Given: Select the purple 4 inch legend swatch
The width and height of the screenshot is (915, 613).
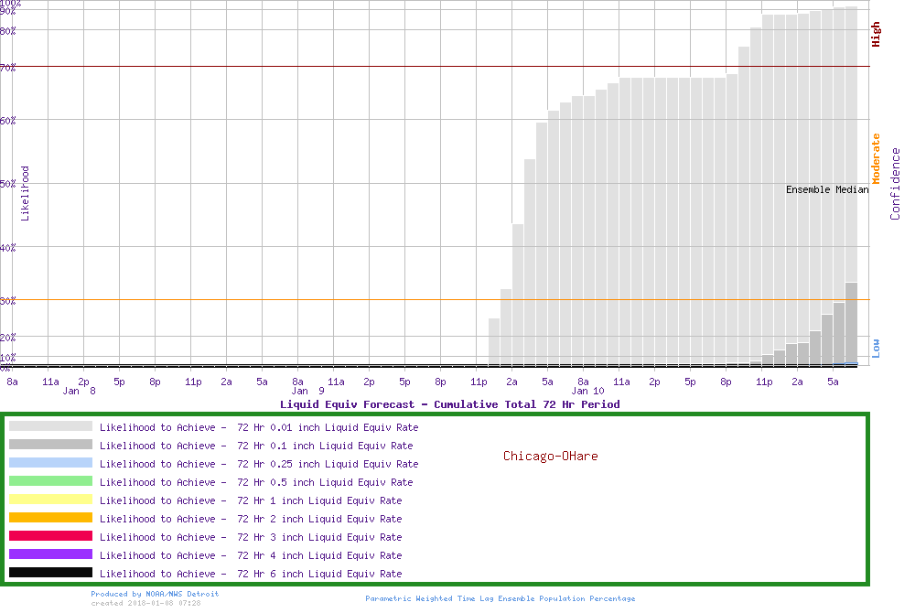Looking at the screenshot, I should tap(50, 554).
